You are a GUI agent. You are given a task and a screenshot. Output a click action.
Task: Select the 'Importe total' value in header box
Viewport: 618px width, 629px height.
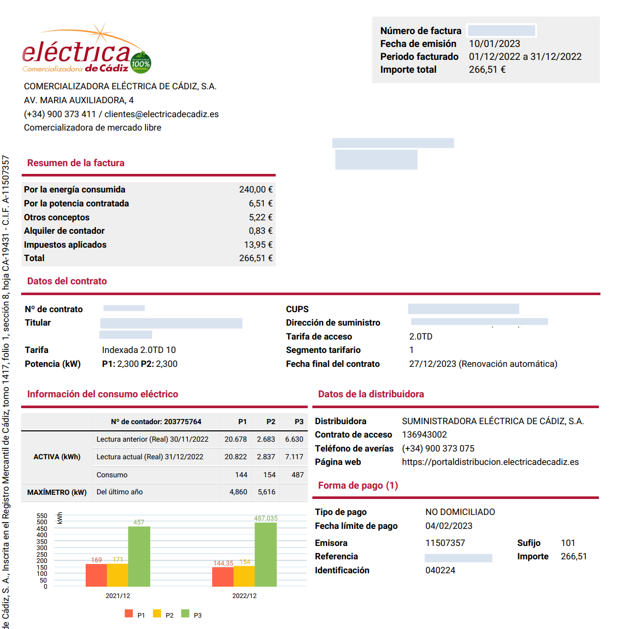point(487,70)
